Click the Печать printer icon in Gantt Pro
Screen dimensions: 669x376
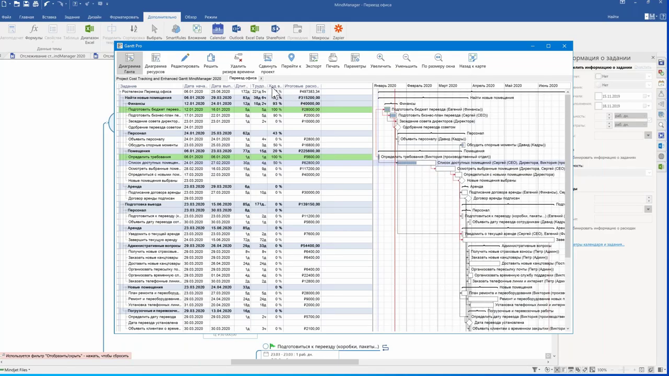[x=332, y=57]
